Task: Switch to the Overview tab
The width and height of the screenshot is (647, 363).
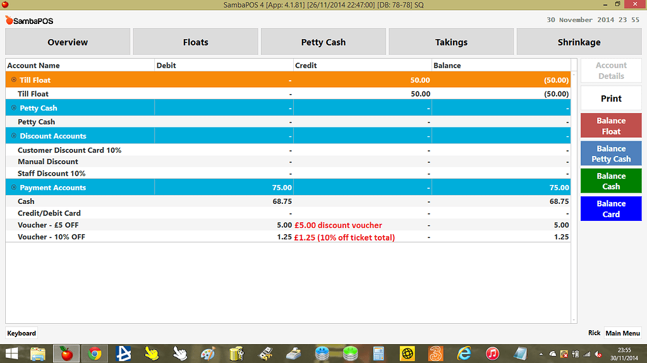Action: point(68,42)
